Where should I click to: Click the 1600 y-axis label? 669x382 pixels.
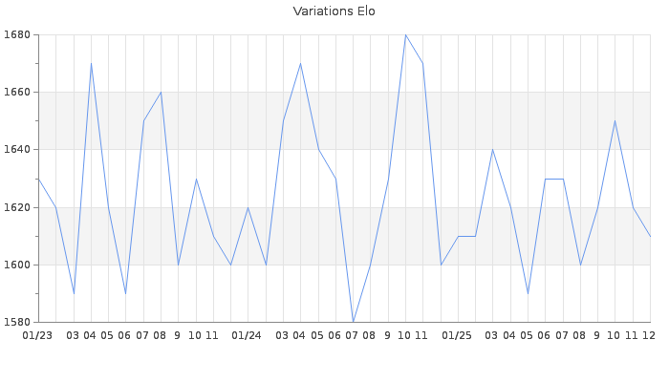coord(18,265)
